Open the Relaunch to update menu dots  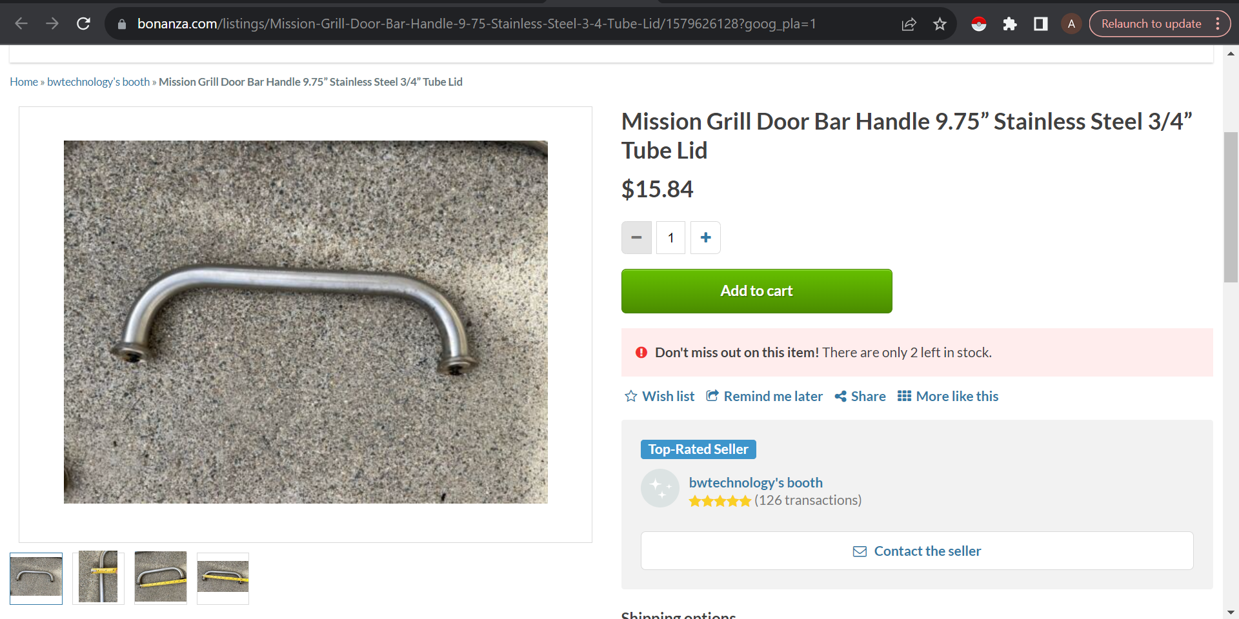(1217, 24)
